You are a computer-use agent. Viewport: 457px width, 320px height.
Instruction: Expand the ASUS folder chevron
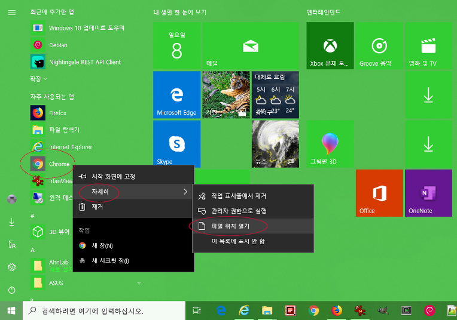click(139, 282)
